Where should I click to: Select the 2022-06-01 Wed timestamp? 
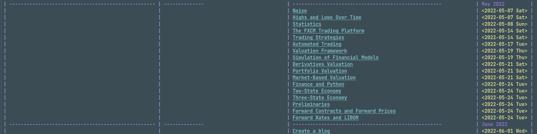click(504, 131)
